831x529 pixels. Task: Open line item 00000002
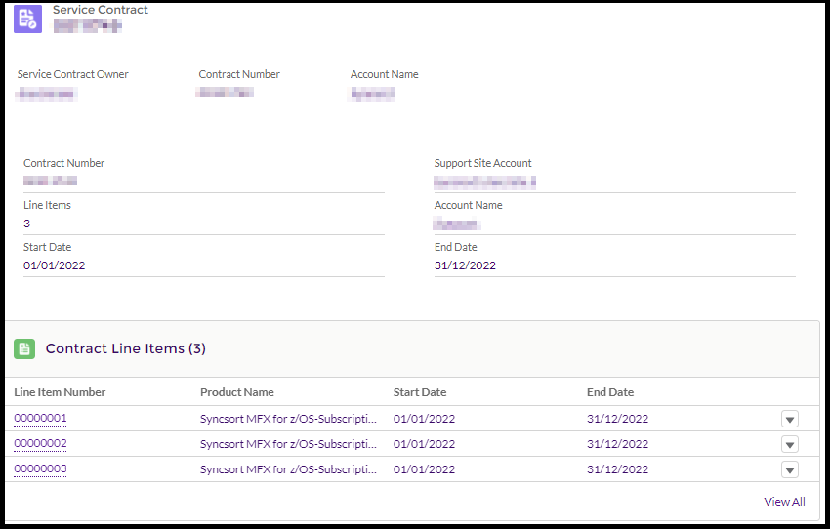click(x=40, y=444)
